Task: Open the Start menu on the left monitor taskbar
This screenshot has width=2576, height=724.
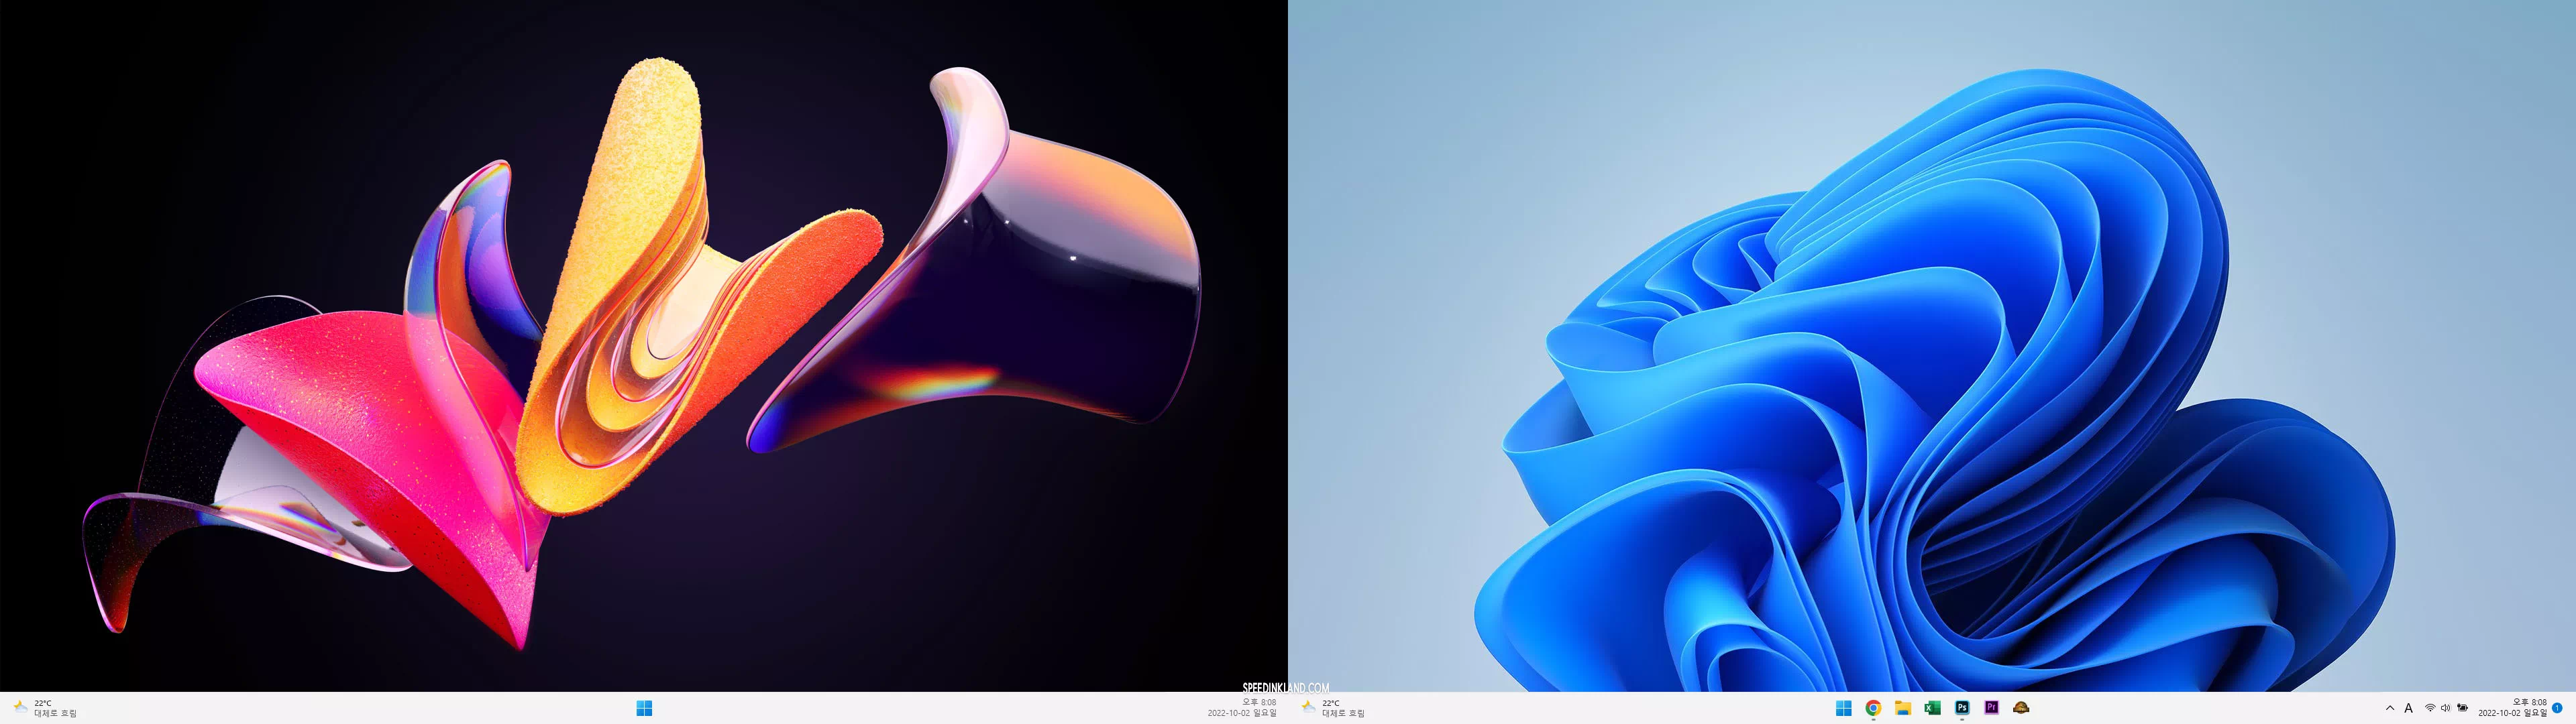Action: [x=644, y=708]
